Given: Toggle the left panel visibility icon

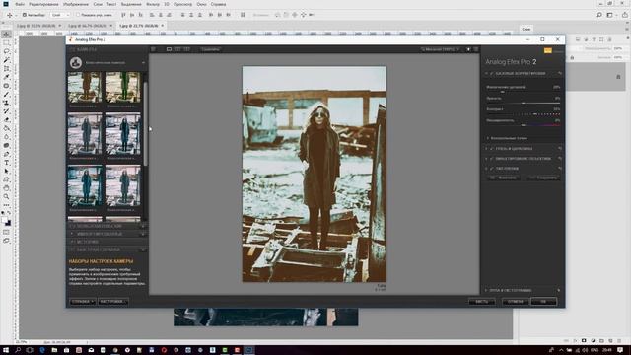Looking at the screenshot, I should 154,49.
